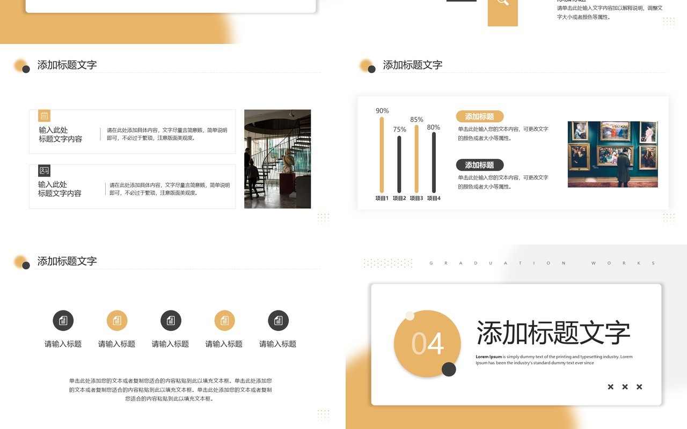The width and height of the screenshot is (687, 429).
Task: Click the fourth document icon, the second orange one
Action: (x=224, y=321)
